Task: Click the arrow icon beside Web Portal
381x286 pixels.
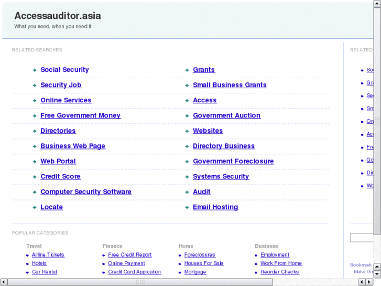Action: pos(35,162)
